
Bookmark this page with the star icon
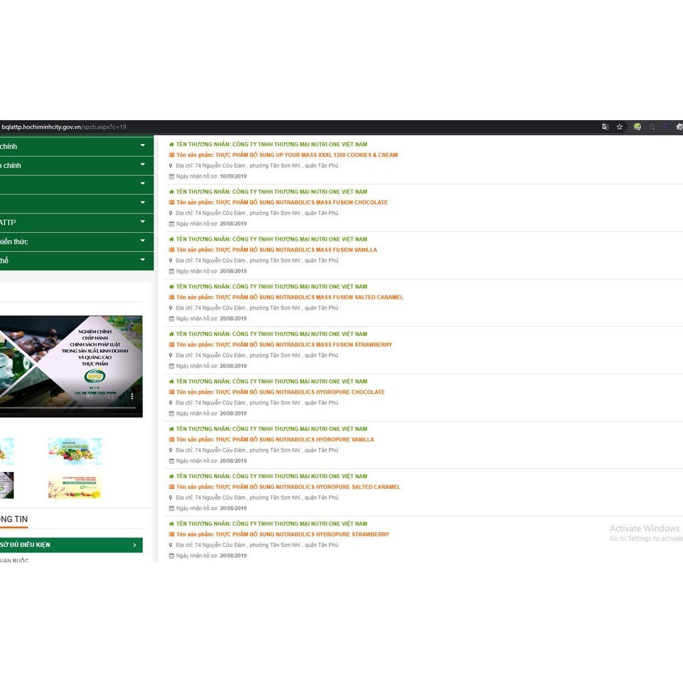620,127
